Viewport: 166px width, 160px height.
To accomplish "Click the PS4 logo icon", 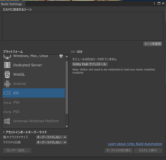I will tap(7, 103).
